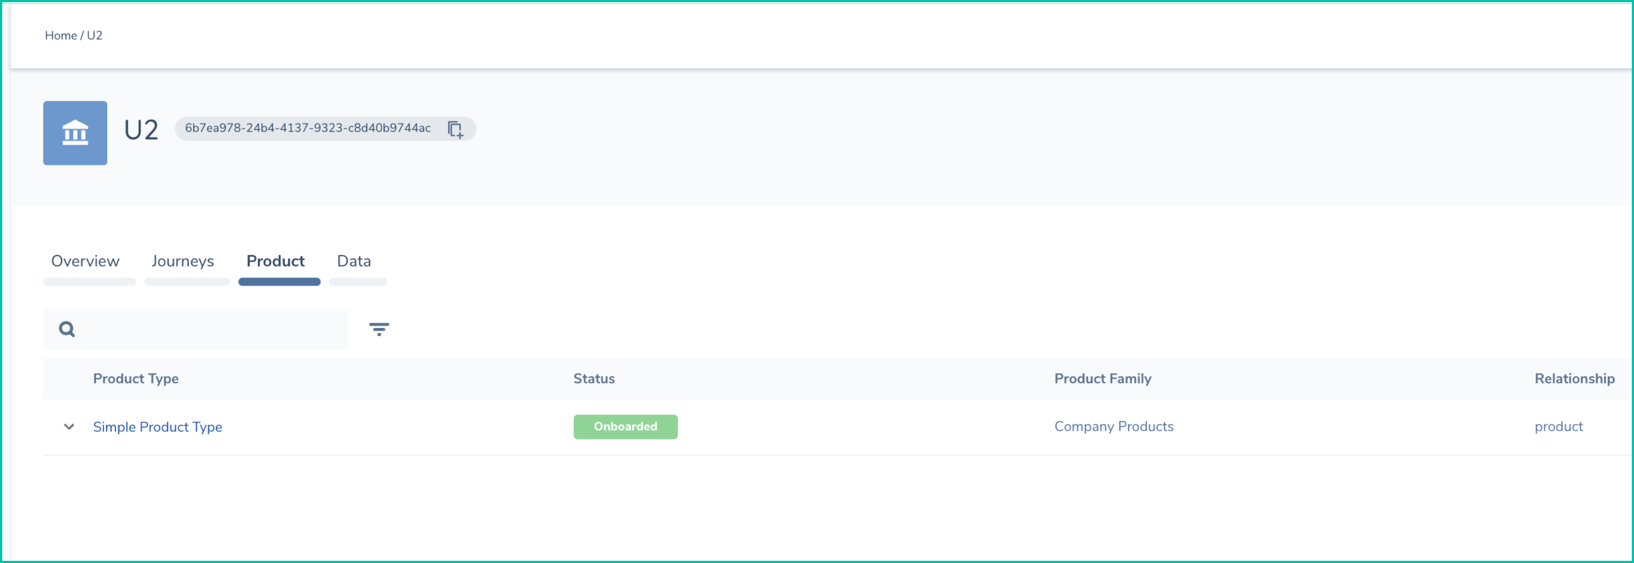Select the Company Products family cell
The image size is (1634, 563).
(1113, 426)
